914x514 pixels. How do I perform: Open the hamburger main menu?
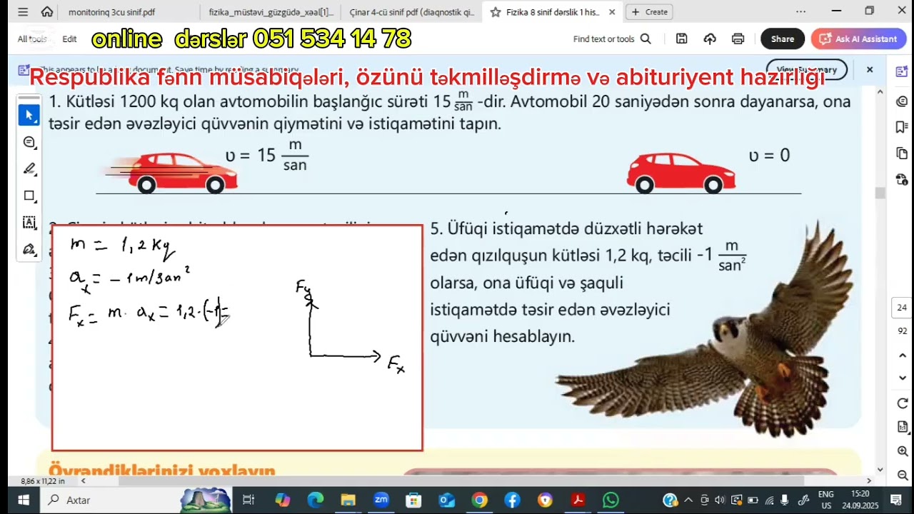pyautogui.click(x=23, y=11)
